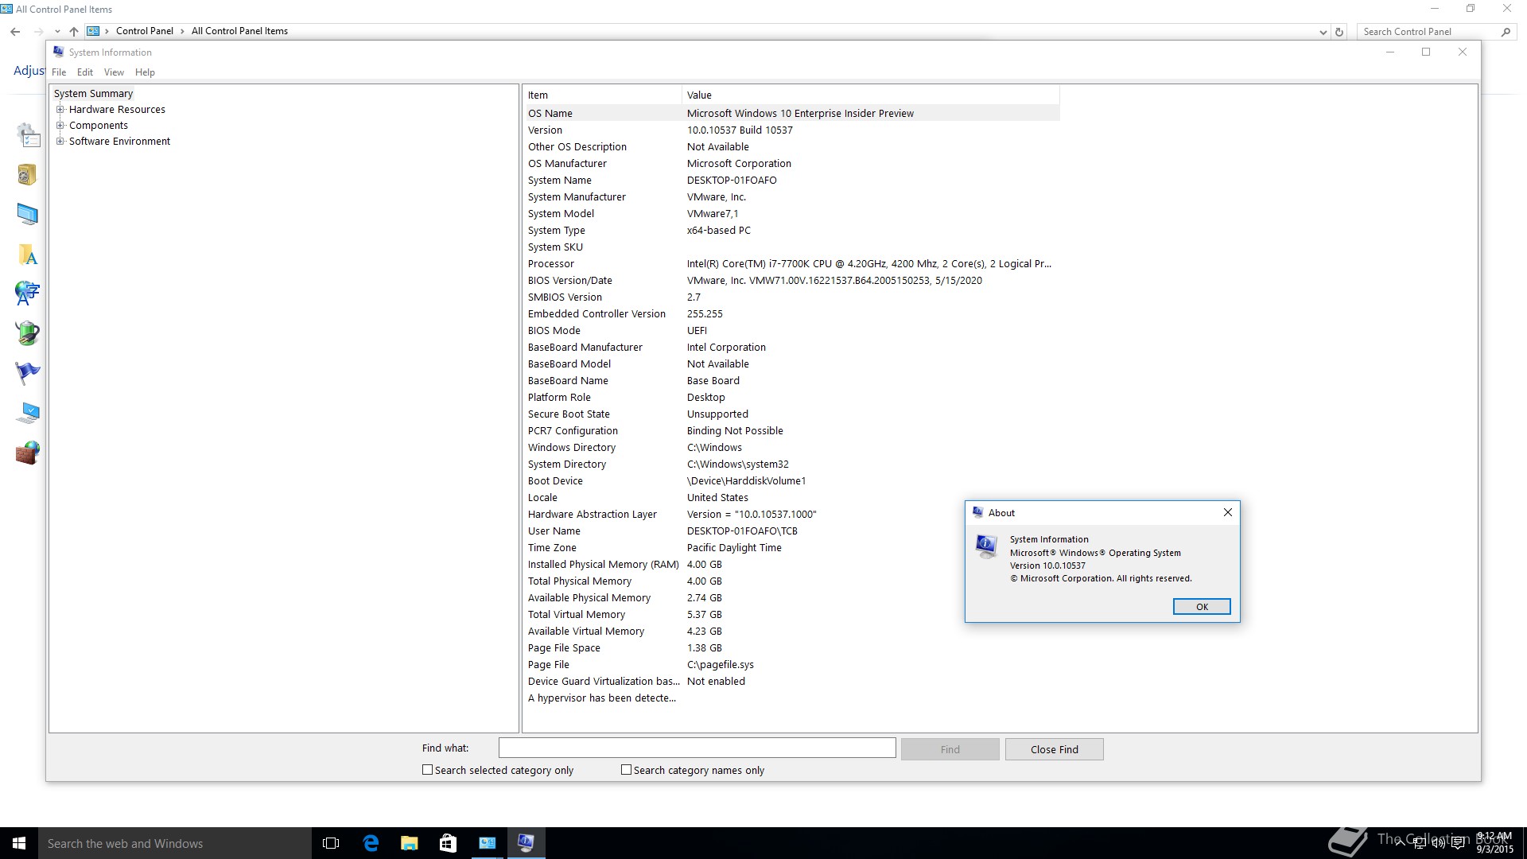Image resolution: width=1527 pixels, height=859 pixels.
Task: Select the OS Name row
Action: [x=792, y=114]
